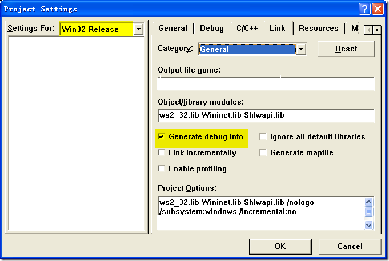Click the Project Options scroll down arrow

click(x=369, y=225)
